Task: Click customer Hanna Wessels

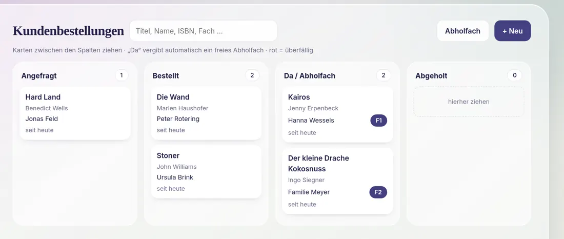Action: 311,121
